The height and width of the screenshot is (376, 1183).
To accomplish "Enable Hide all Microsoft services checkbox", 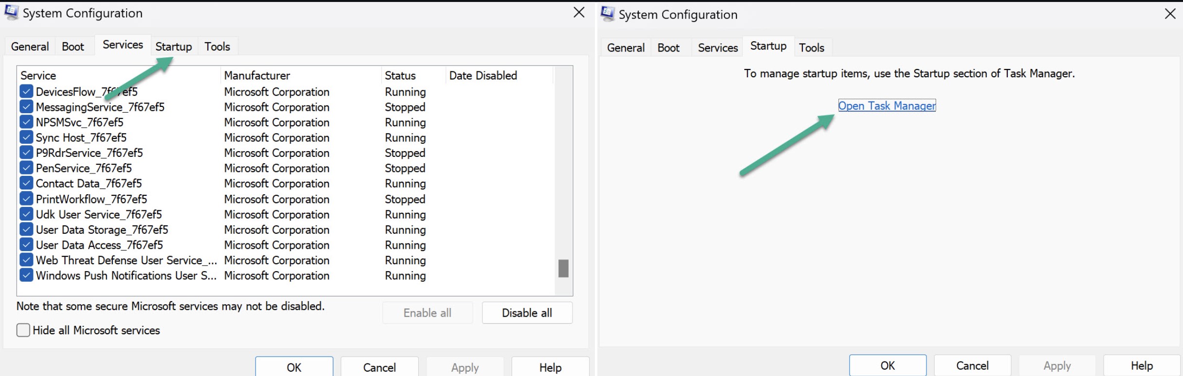I will click(23, 330).
